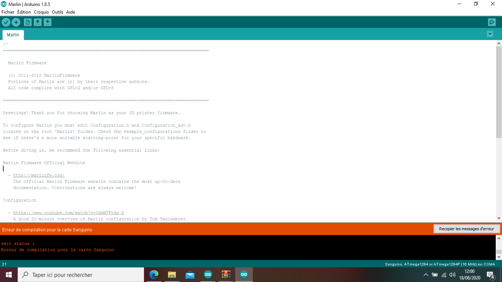Screen dimensions: 502x282
Task: Follow the marlinfw.org link in the code
Action: pos(39,175)
